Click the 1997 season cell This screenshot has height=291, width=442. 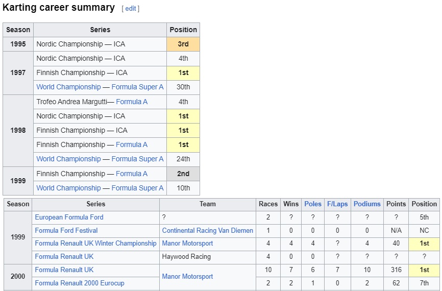coord(18,72)
